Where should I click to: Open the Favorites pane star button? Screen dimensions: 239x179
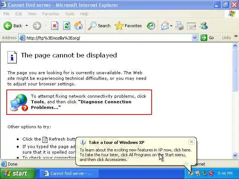point(128,26)
